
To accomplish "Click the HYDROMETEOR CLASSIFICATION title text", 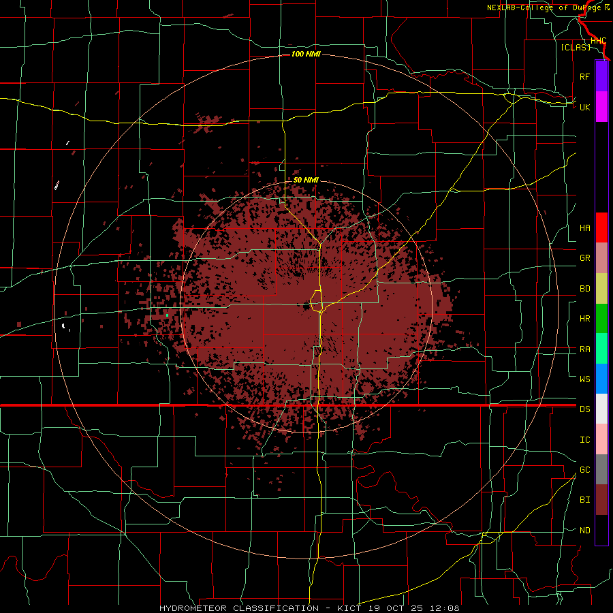I will [239, 608].
